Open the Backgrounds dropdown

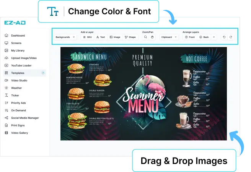click(65, 37)
